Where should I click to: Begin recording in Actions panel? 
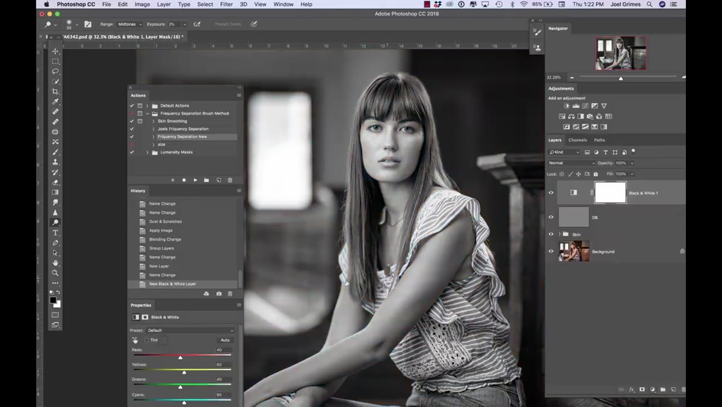[x=184, y=180]
